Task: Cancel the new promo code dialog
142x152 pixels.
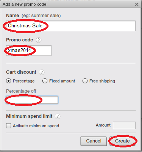Action: coord(94,141)
